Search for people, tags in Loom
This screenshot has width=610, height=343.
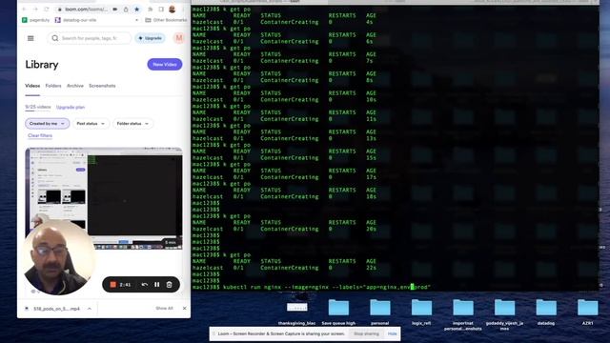90,38
